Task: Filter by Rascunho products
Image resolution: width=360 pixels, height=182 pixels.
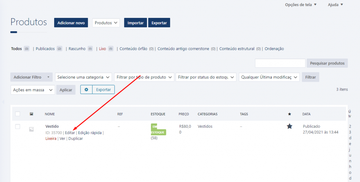Action: [x=77, y=49]
